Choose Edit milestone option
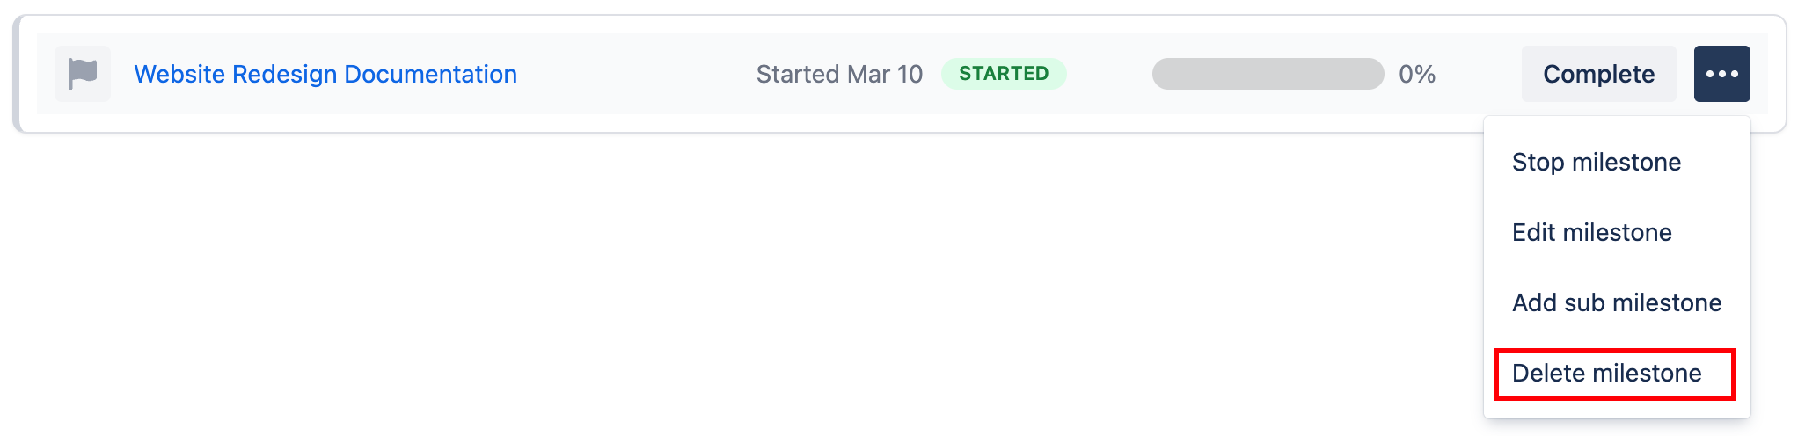Screen dimensions: 1805x436 pyautogui.click(x=1591, y=233)
